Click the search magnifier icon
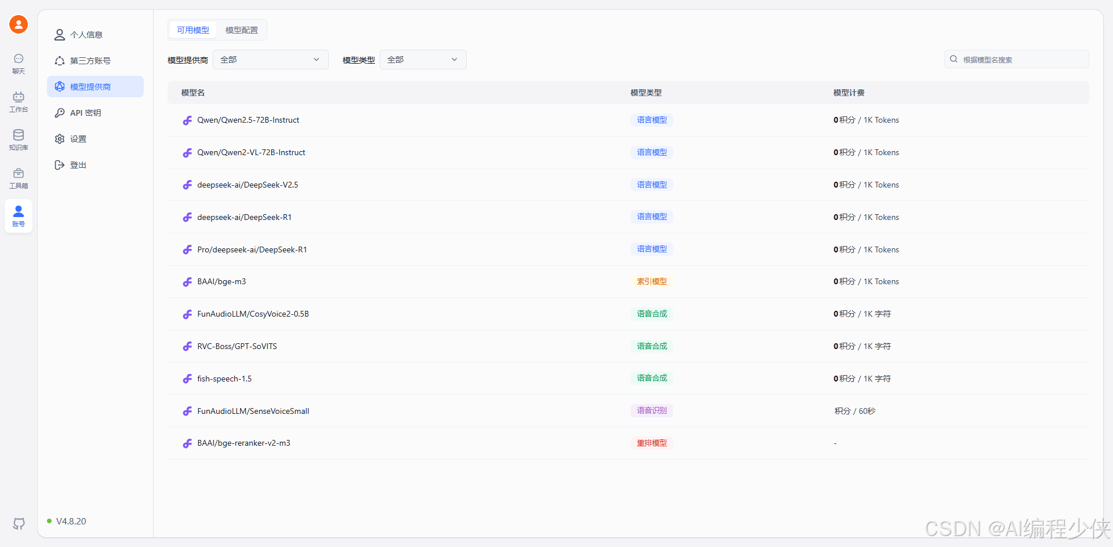The image size is (1113, 547). coord(954,59)
